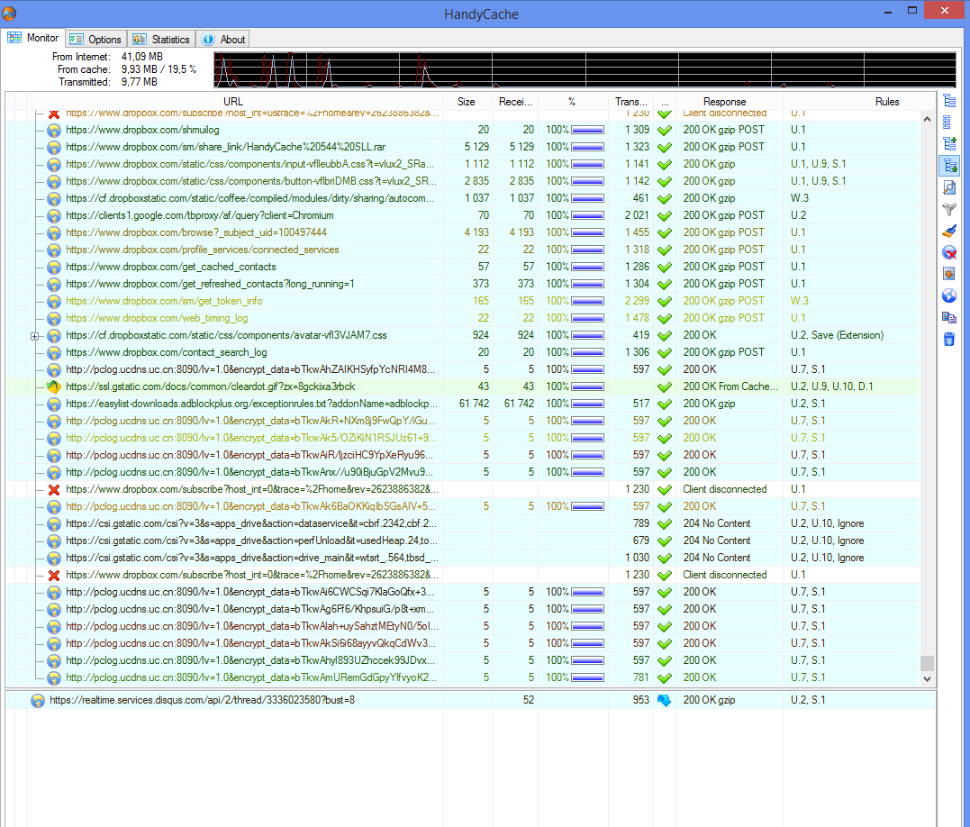Click the blue globe icon in the right toolbar

(x=949, y=295)
